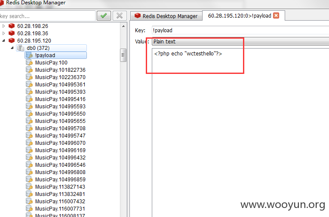The image size is (329, 217).
Task: Select the MusicPay.101822736 key label
Action: pyautogui.click(x=60, y=70)
